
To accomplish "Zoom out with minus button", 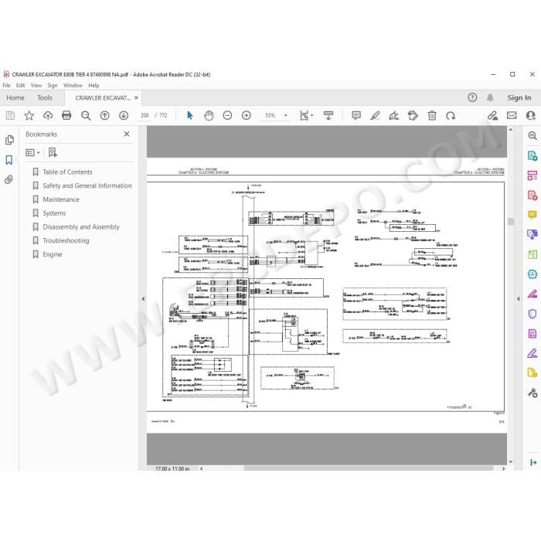I will click(227, 115).
